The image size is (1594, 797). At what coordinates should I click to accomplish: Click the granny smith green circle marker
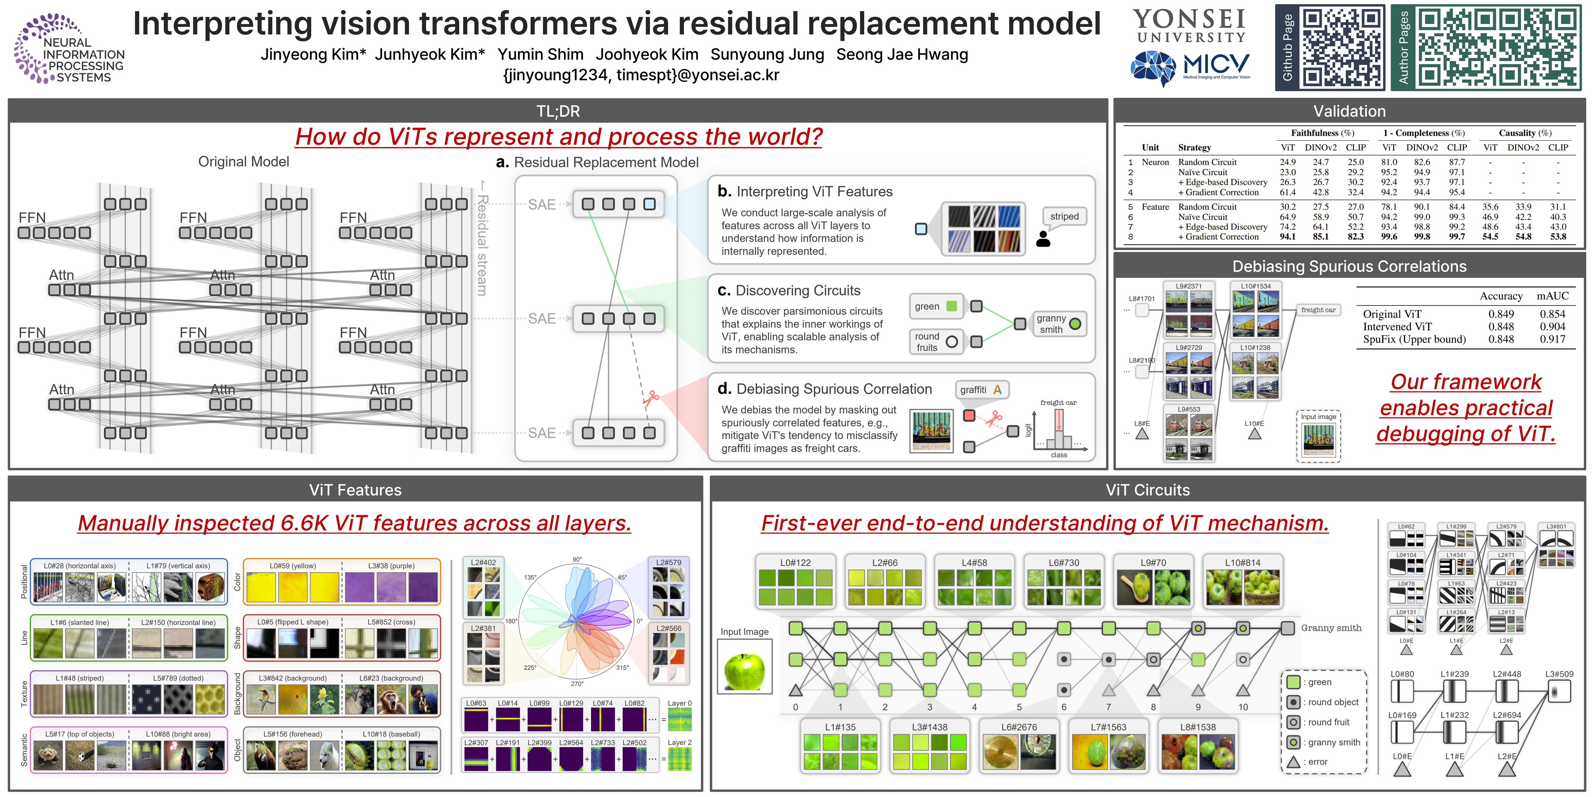click(x=1075, y=324)
